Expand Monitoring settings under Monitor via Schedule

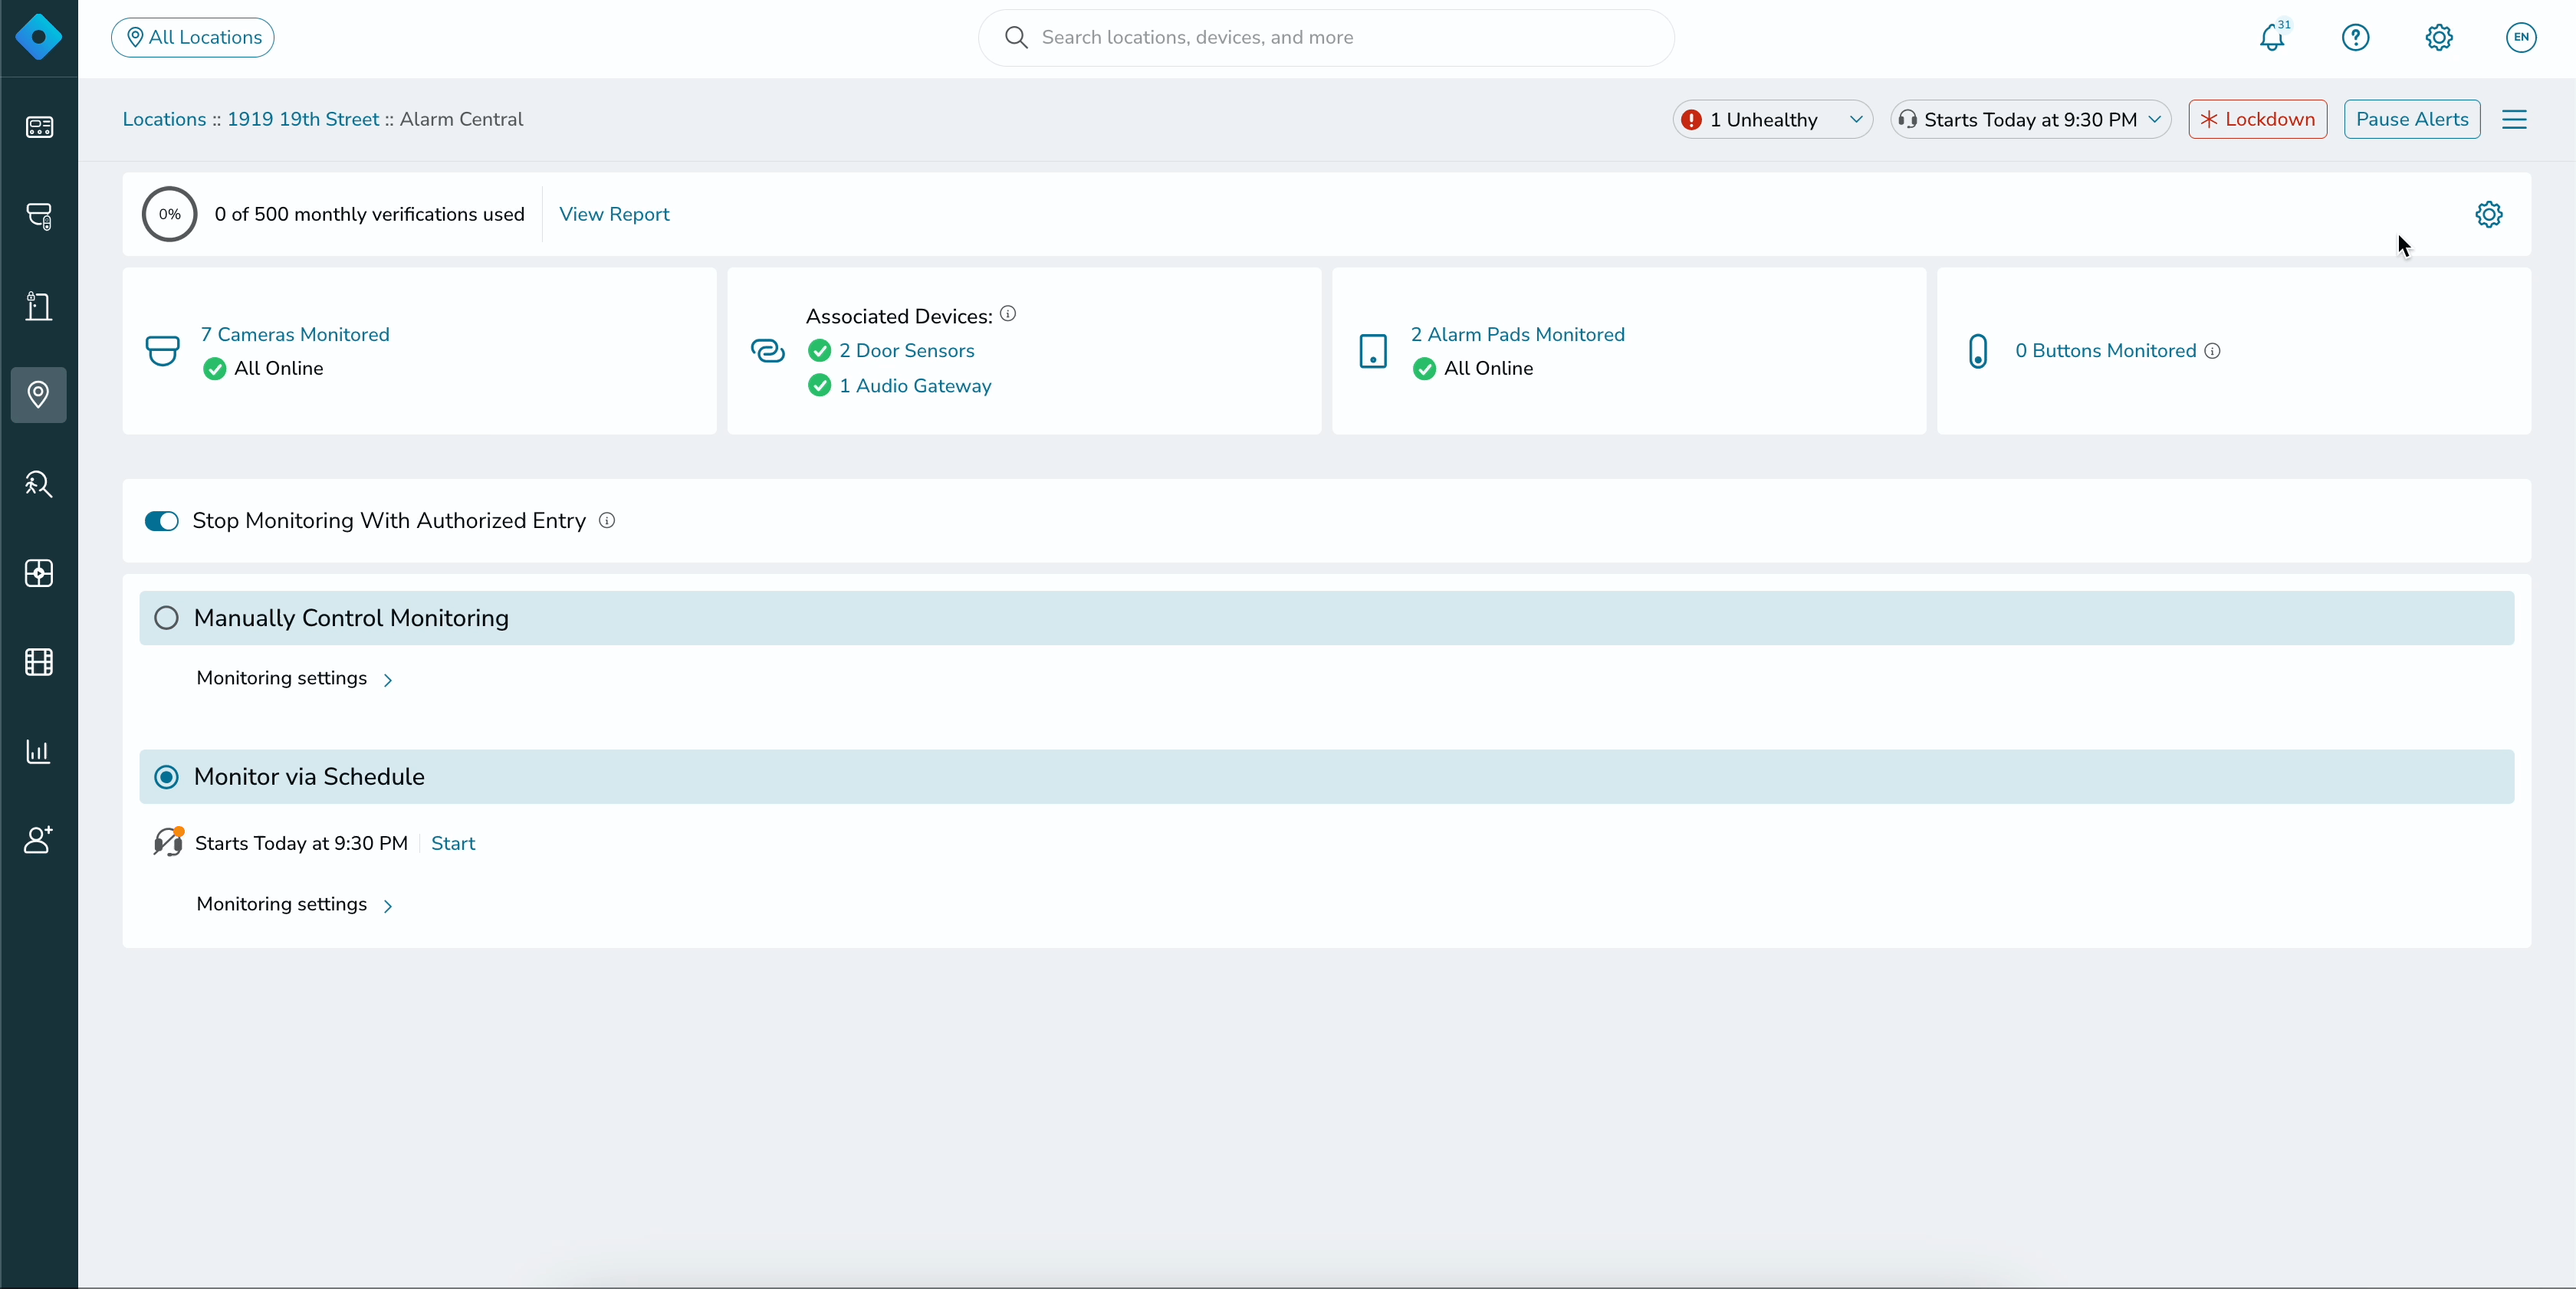point(295,904)
